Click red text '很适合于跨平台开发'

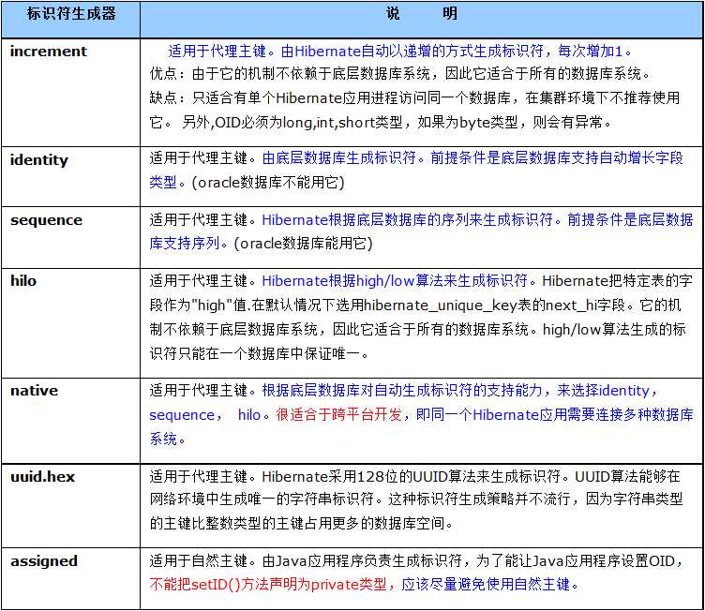[339, 414]
